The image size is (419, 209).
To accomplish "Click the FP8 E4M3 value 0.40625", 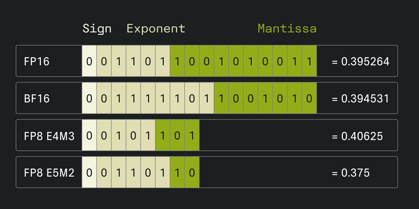I will click(x=357, y=136).
